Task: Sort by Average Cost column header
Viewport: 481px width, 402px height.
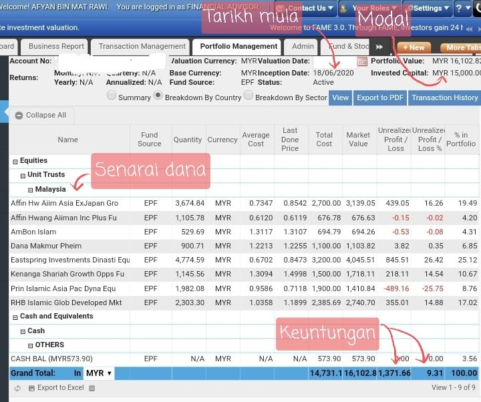Action: 257,140
